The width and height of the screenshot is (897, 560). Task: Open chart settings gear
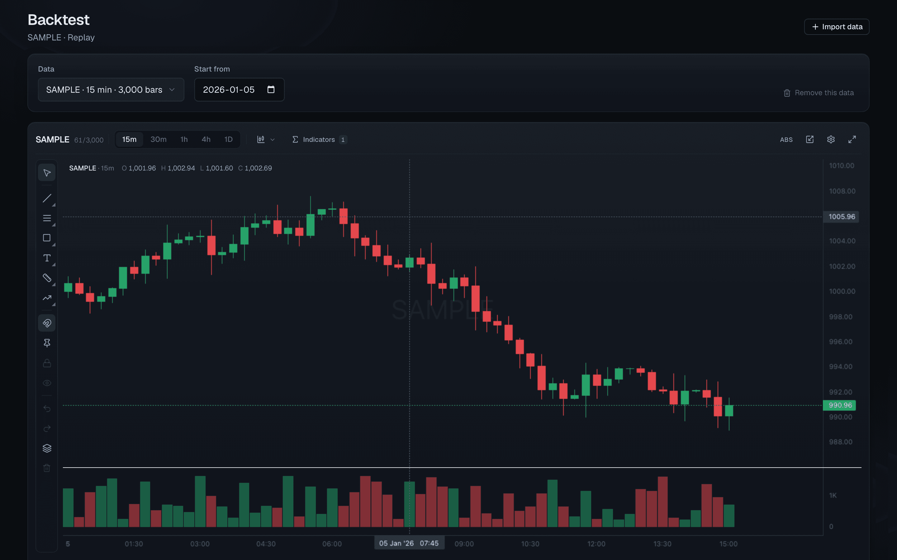[x=831, y=139]
